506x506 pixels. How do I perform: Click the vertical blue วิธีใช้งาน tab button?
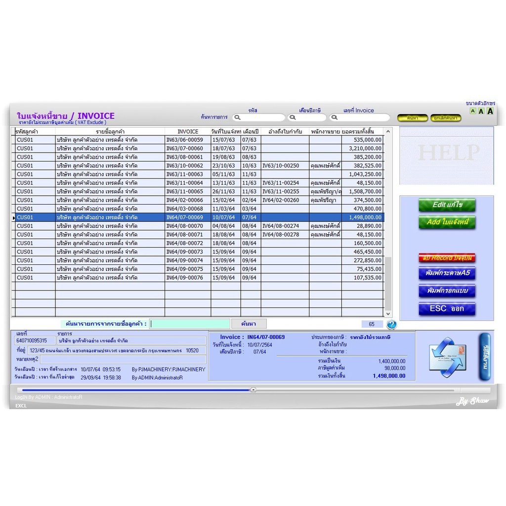[x=485, y=357]
